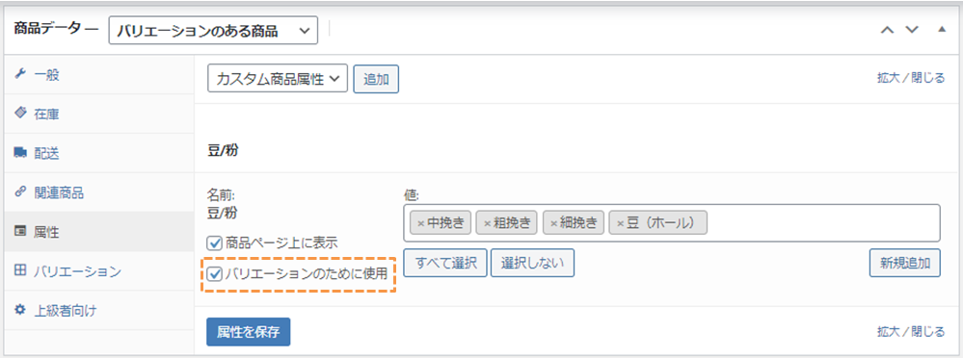The image size is (963, 358).
Task: Click the 配送 truck icon
Action: tap(20, 153)
